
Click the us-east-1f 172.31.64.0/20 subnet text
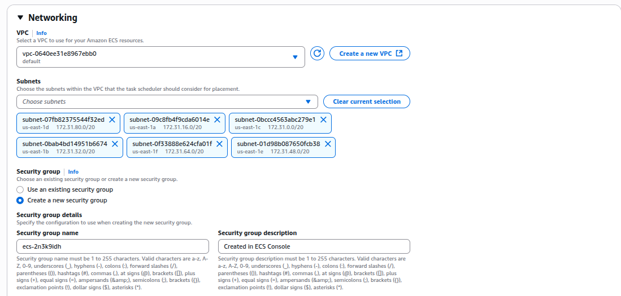coord(168,151)
